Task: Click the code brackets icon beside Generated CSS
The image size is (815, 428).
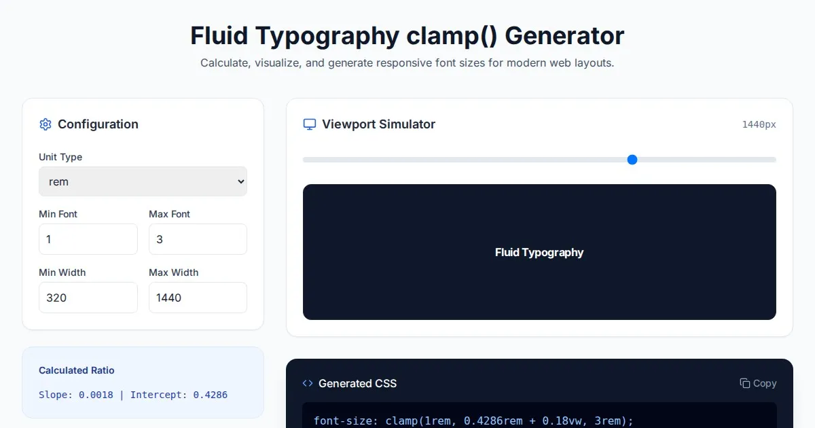Action: click(x=308, y=383)
